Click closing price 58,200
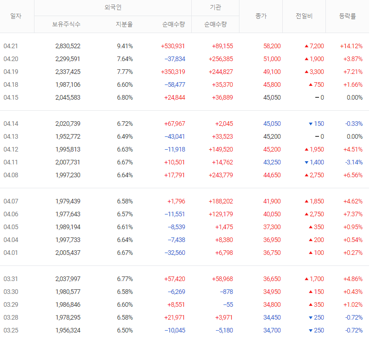The image size is (370, 338). (x=272, y=46)
